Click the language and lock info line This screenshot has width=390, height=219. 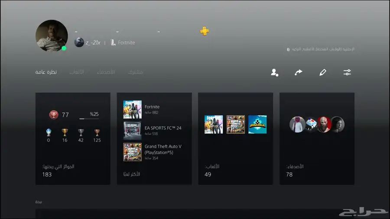(x=321, y=49)
